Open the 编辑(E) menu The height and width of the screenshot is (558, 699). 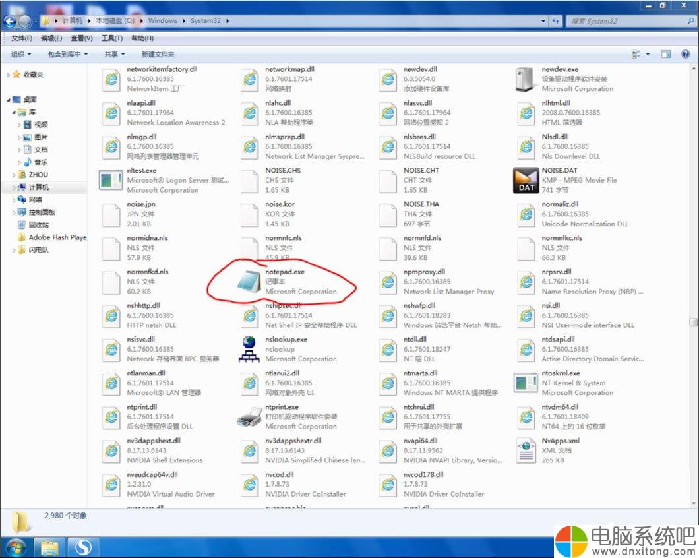(51, 38)
